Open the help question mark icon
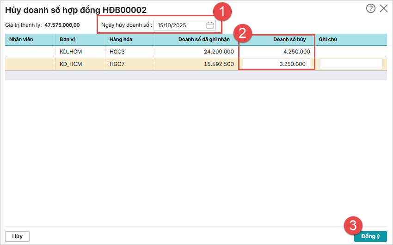Screen dimensions: 393x245 [370, 8]
